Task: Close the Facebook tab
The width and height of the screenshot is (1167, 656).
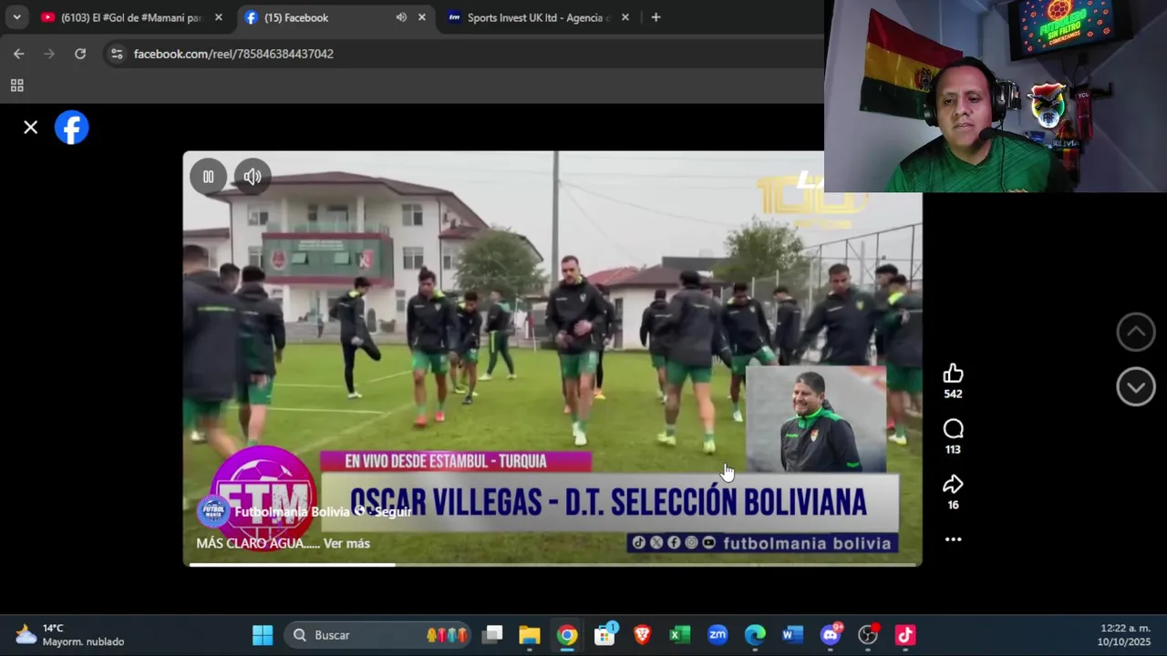Action: point(421,17)
